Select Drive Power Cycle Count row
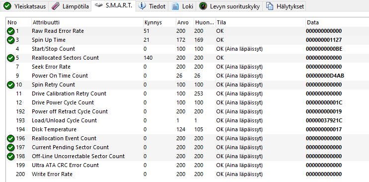Viewport: 369px width, 182px height. click(188, 102)
